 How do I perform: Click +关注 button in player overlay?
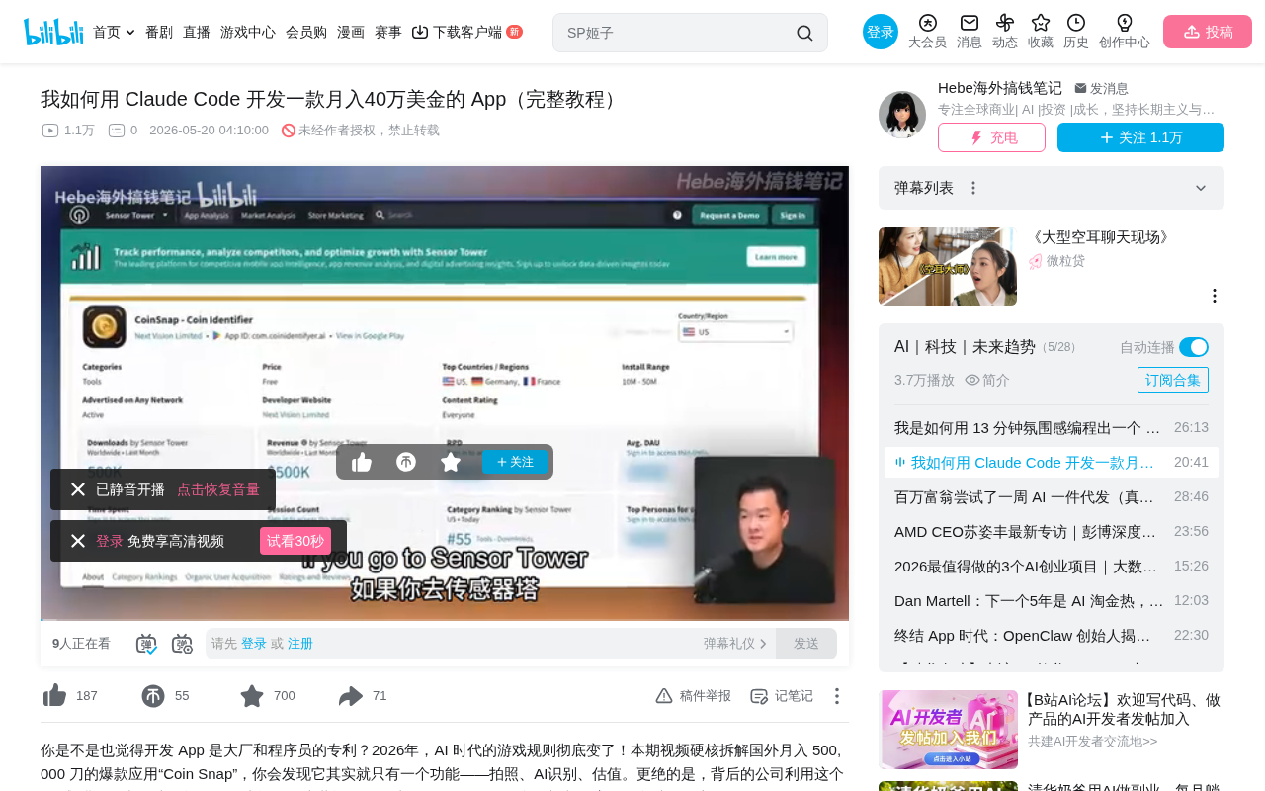514,462
